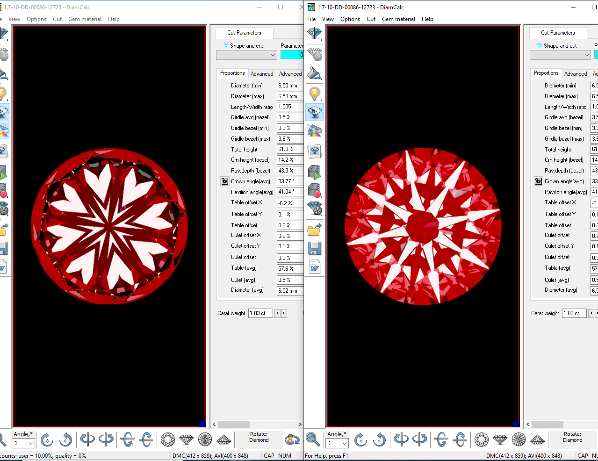Click the user rotate icon in left window
The image size is (598, 461).
click(292, 439)
